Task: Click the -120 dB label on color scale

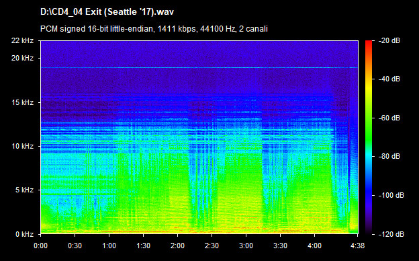Action: 391,234
